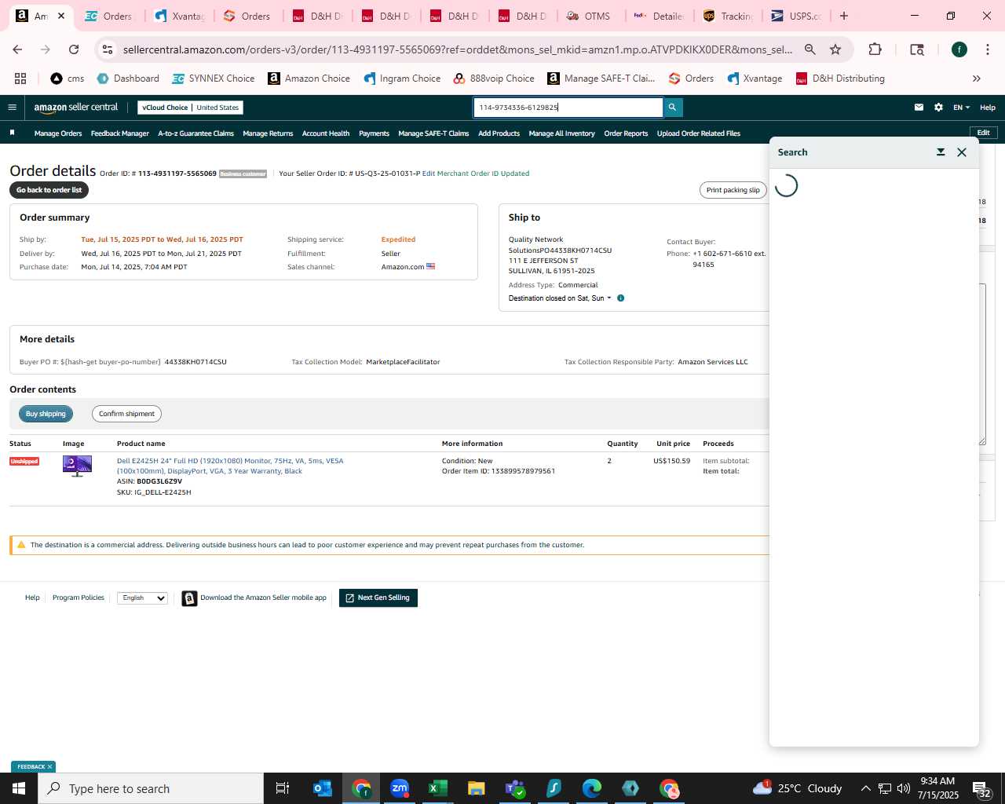Open the settings gear icon
The image size is (1005, 804).
point(938,108)
